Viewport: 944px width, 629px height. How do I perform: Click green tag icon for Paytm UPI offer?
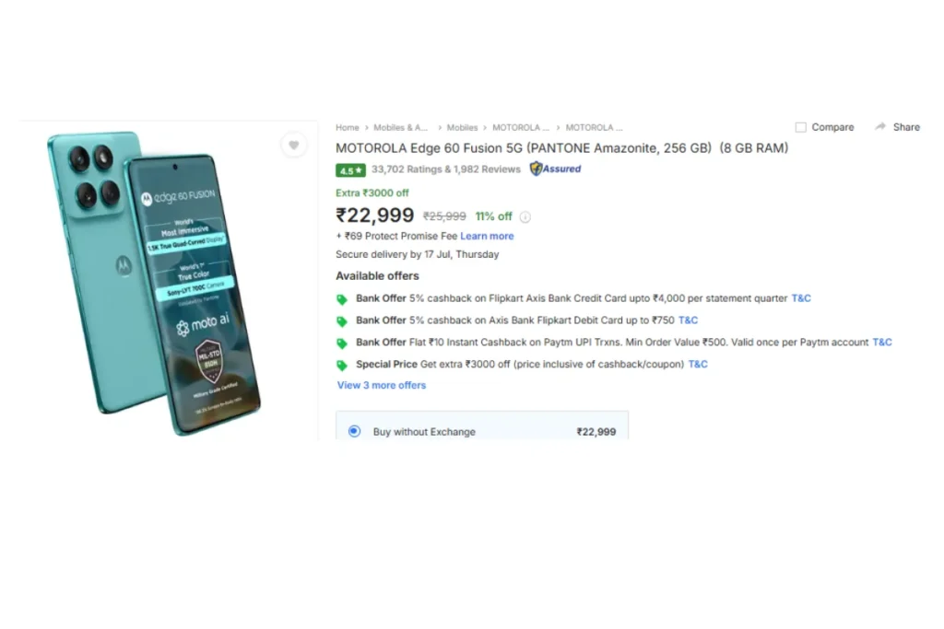click(342, 344)
